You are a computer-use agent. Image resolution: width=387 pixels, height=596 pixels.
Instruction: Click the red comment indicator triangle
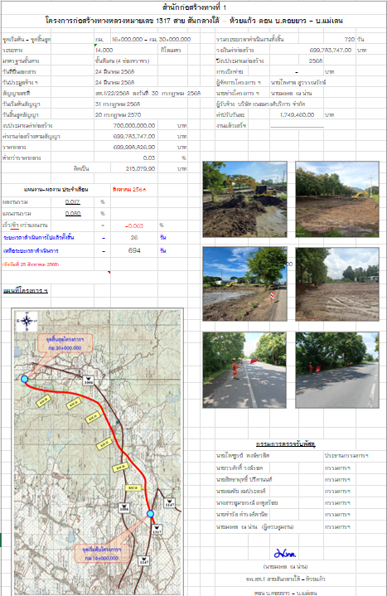click(x=109, y=272)
